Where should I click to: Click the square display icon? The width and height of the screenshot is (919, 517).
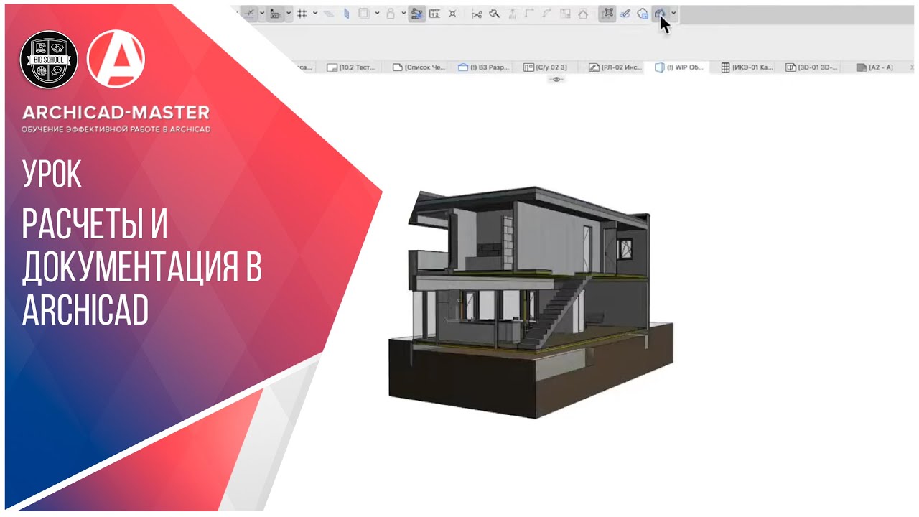(364, 14)
